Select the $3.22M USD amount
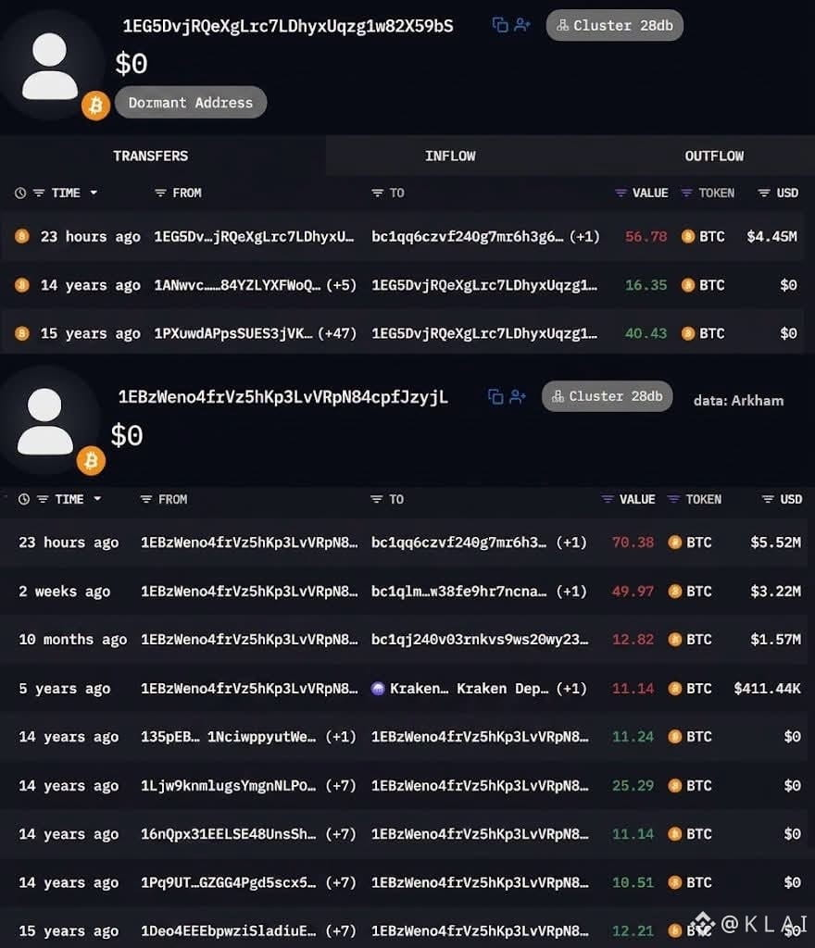The height and width of the screenshot is (948, 815). click(775, 592)
